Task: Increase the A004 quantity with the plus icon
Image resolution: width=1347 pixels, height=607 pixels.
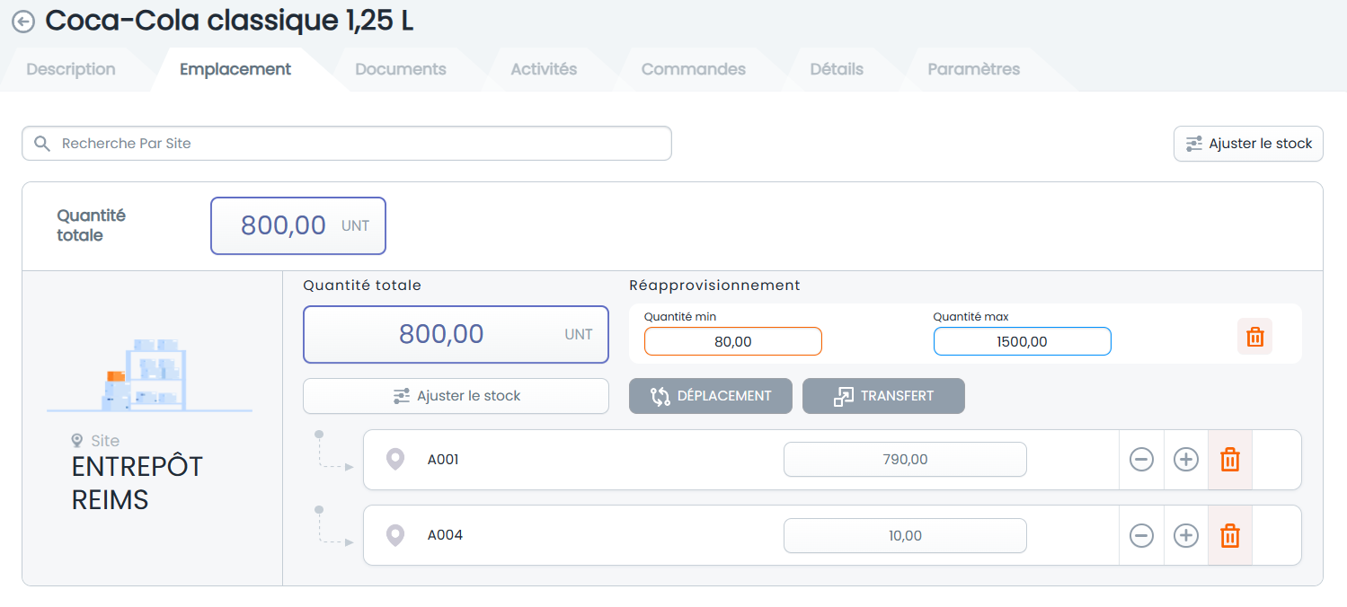Action: 1186,535
